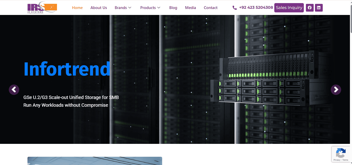
Task: Advance to next slide arrow
Action: tap(336, 90)
